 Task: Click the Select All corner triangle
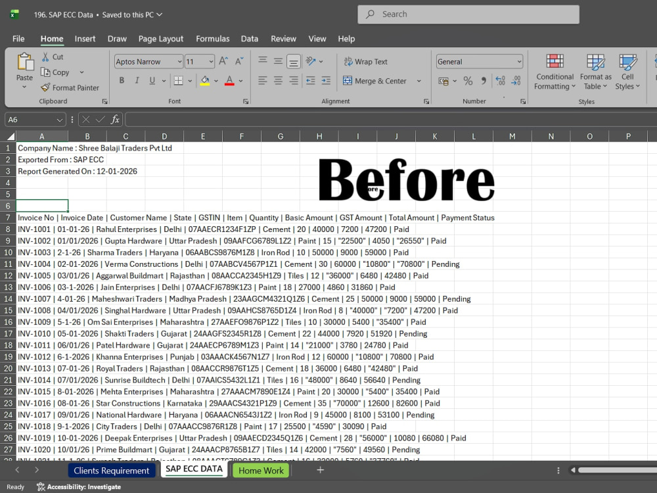[10, 136]
